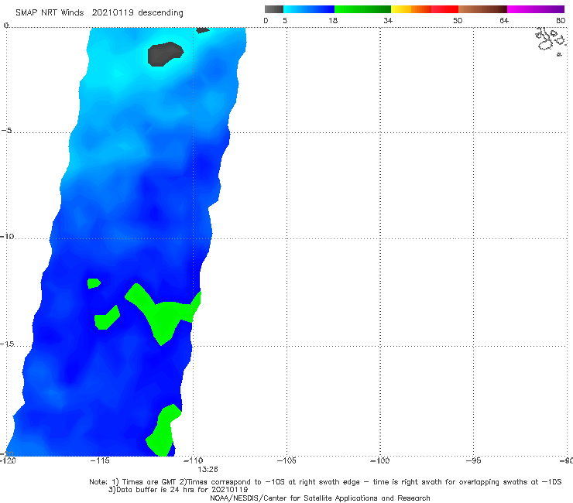
Task: Click the color bar label "5"
Action: 285,21
